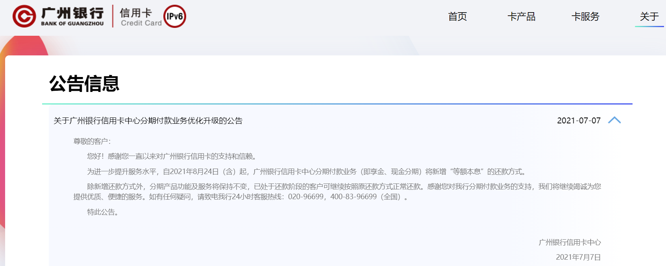Collapse the announcement with the chevron arrow
The height and width of the screenshot is (266, 666).
(x=614, y=120)
